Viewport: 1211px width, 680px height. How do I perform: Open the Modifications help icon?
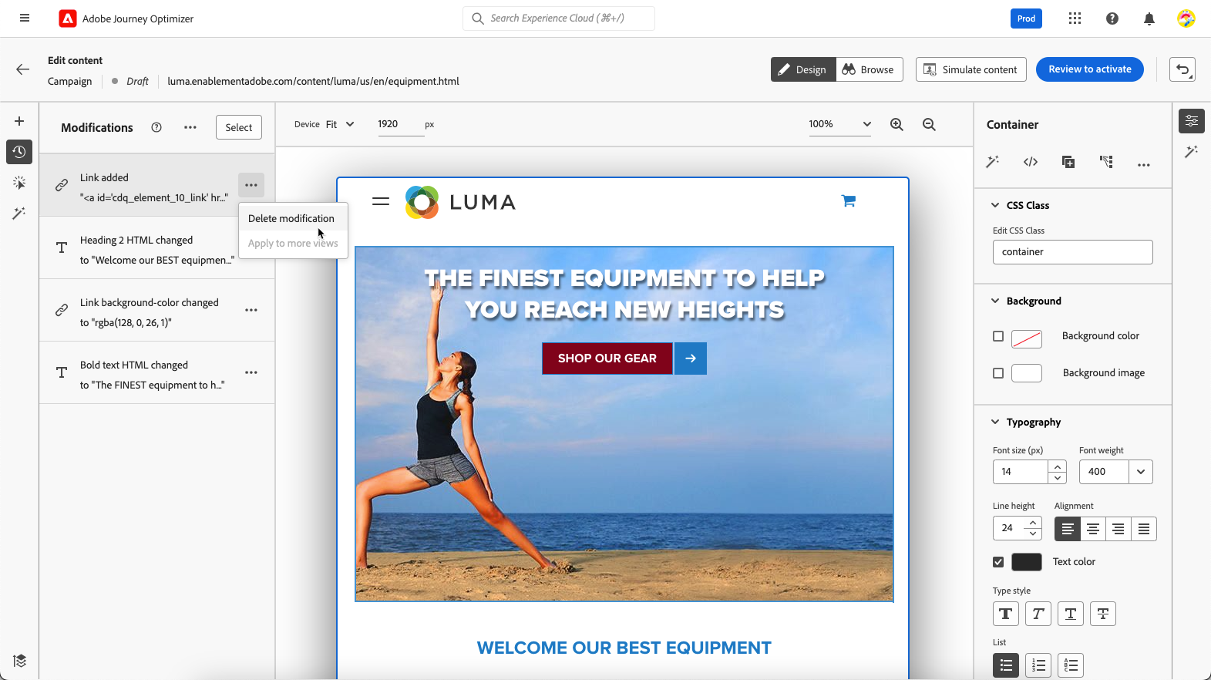tap(156, 128)
